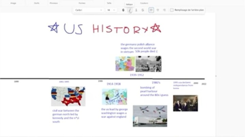This screenshot has width=245, height=137.
Task: Apply italic formatting to text
Action: (x=130, y=10)
